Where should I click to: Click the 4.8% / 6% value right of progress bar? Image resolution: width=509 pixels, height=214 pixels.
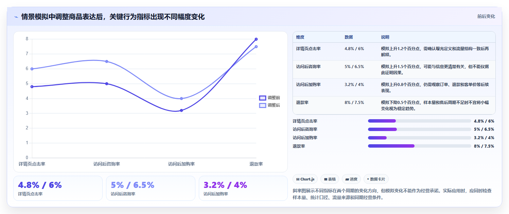pos(484,121)
